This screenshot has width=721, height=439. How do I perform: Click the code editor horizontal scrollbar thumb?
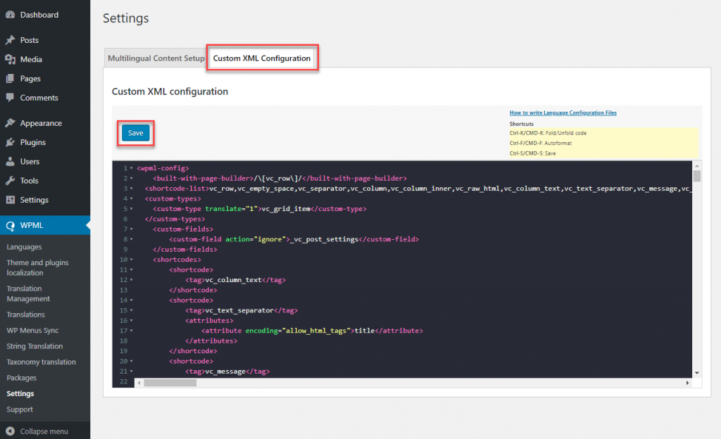click(x=170, y=383)
